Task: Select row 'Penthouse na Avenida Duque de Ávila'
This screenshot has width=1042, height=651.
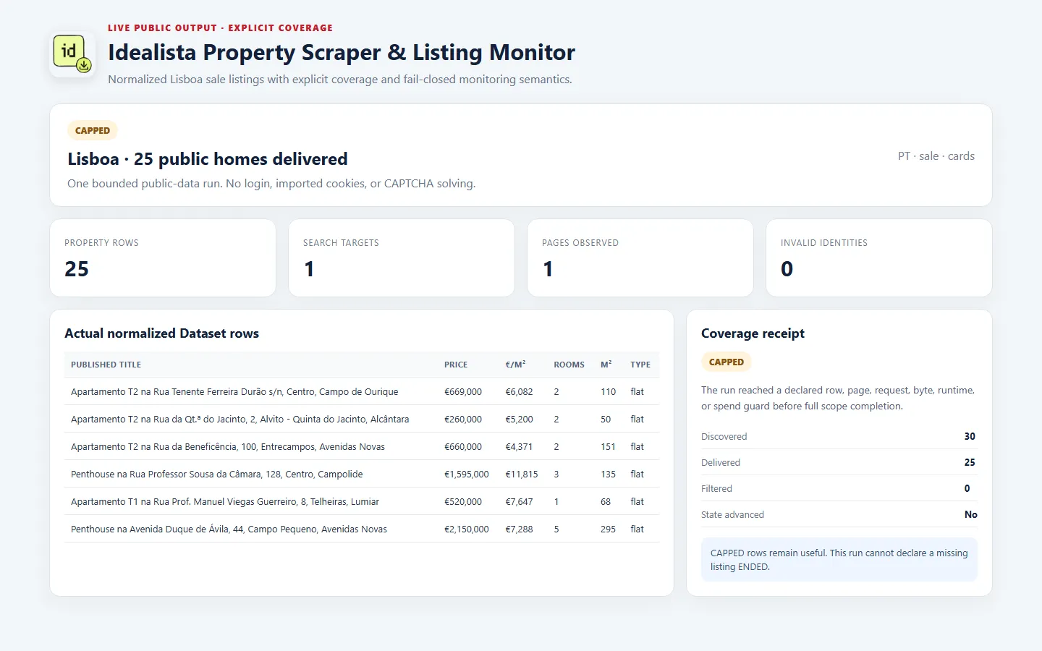Action: point(362,529)
